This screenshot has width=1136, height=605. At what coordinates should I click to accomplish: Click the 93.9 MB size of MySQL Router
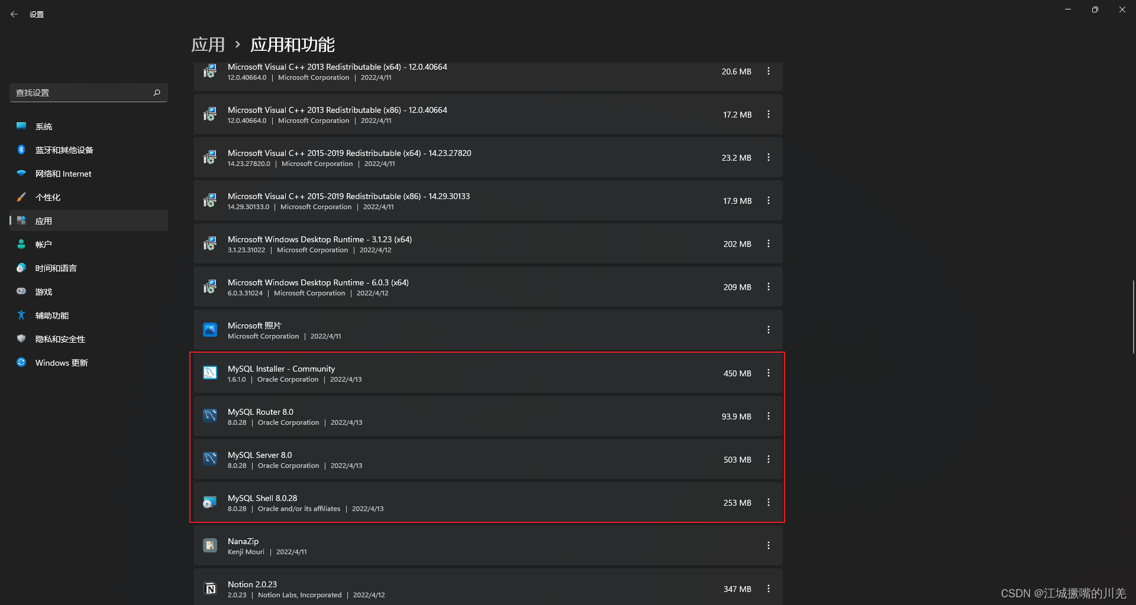click(737, 417)
